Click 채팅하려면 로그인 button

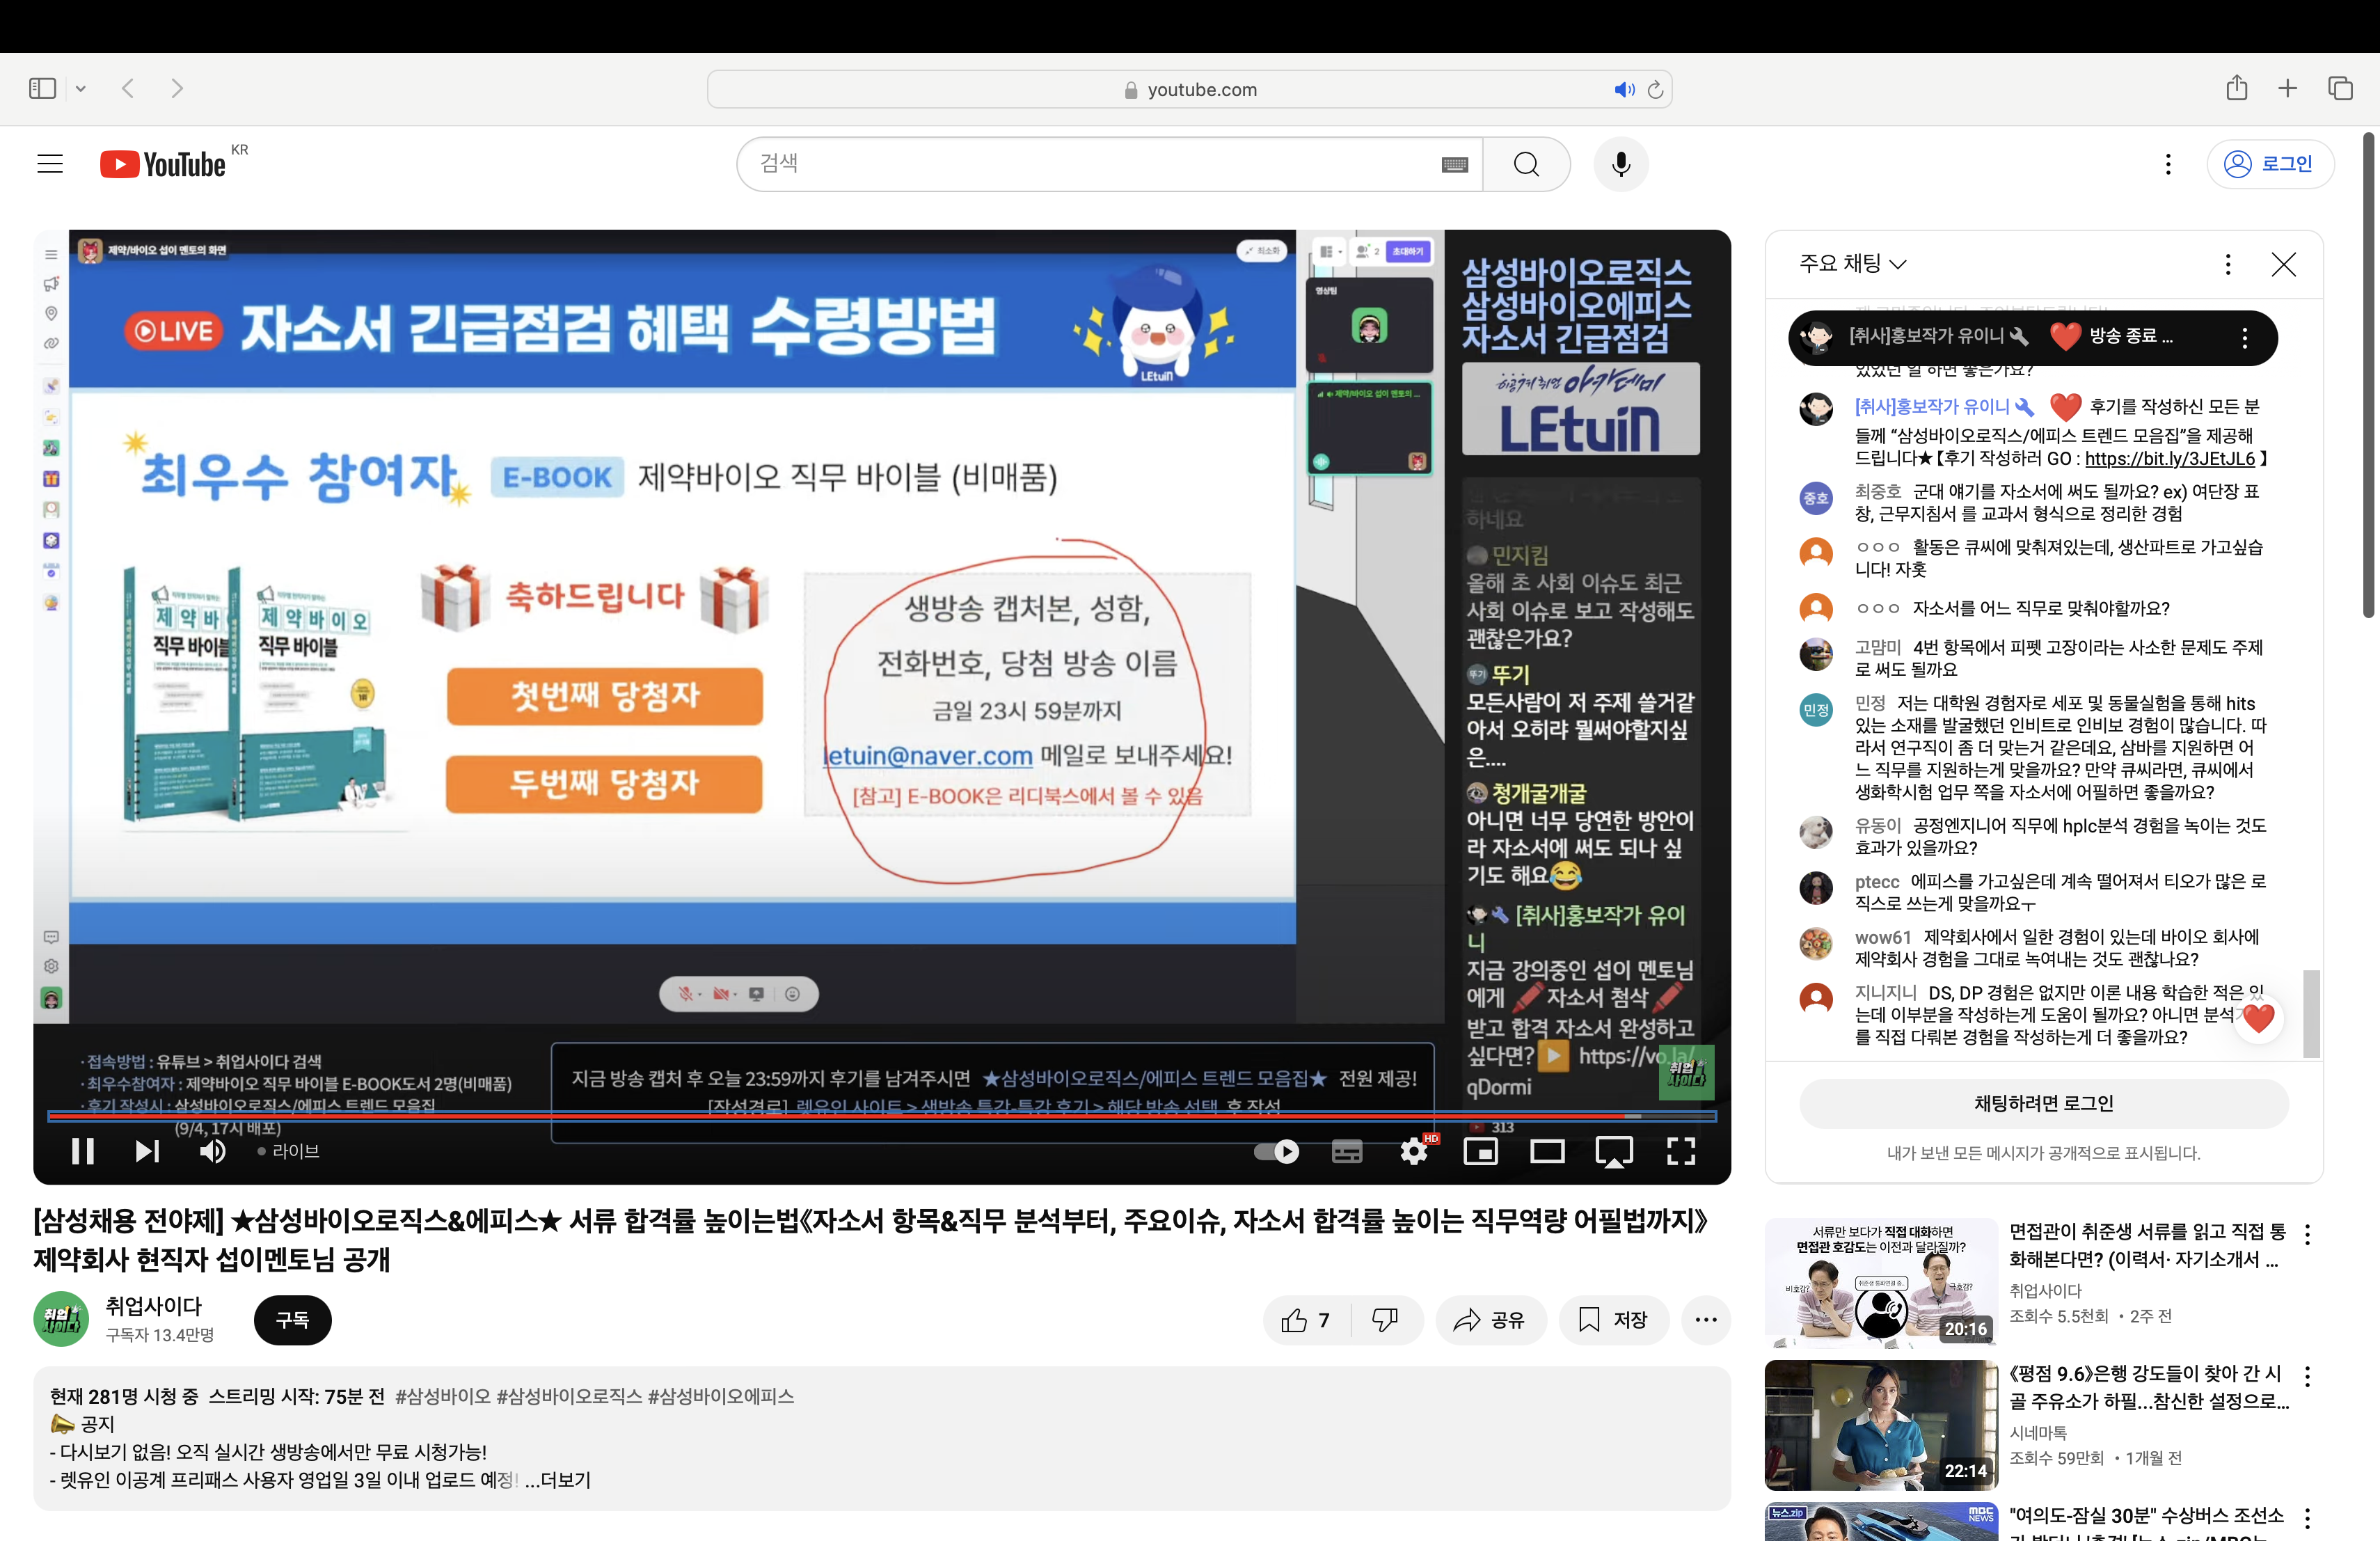[2043, 1103]
